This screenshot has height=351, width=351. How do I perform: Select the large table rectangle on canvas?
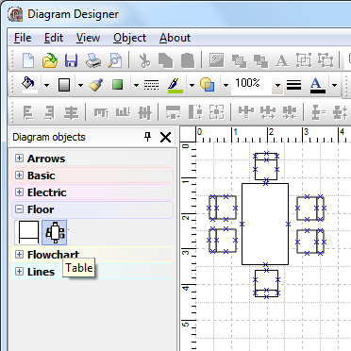pos(265,224)
